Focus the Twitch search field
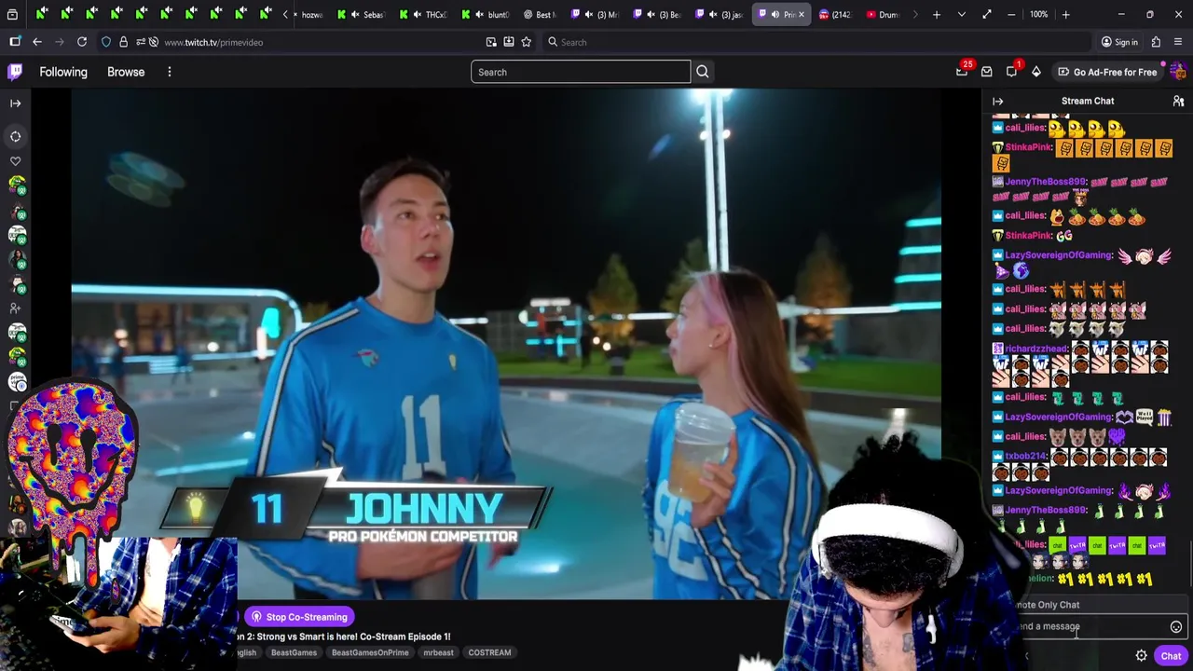This screenshot has width=1193, height=671. (581, 72)
